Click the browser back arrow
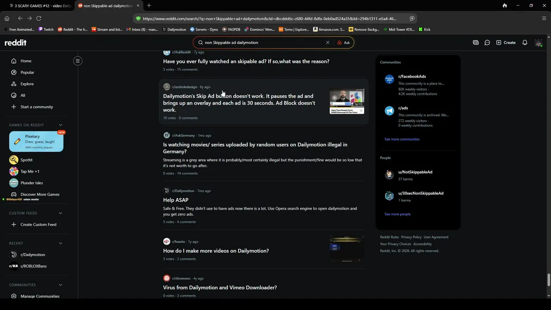Screen dimensions: 551x310 pos(20,19)
